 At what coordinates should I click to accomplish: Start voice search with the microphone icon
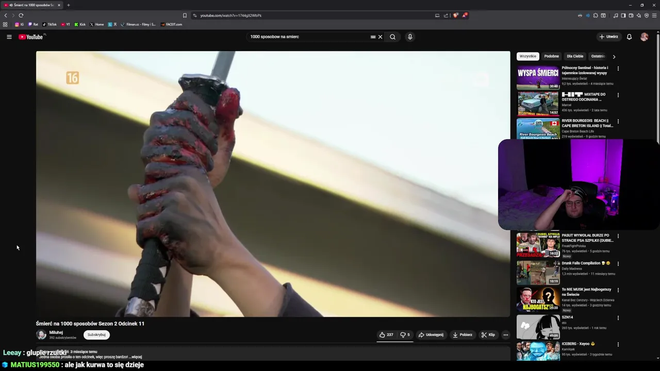coord(410,37)
